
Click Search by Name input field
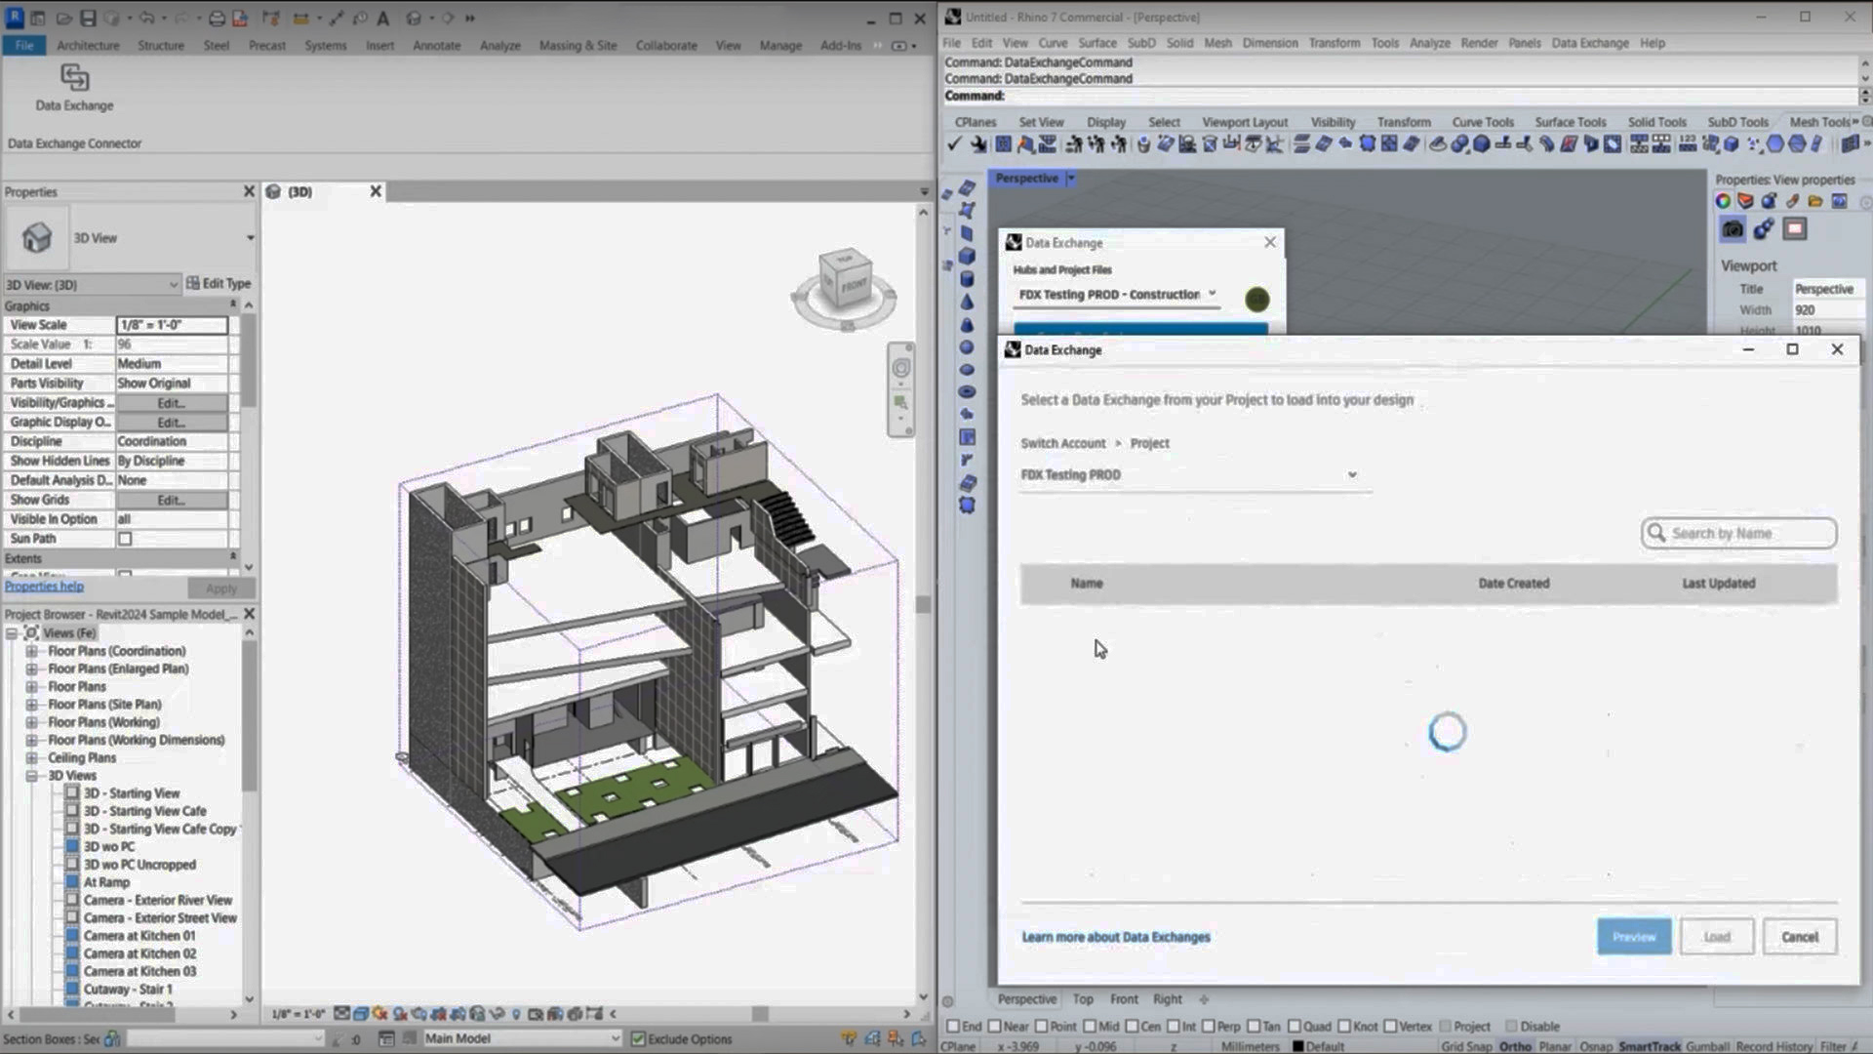pyautogui.click(x=1739, y=533)
